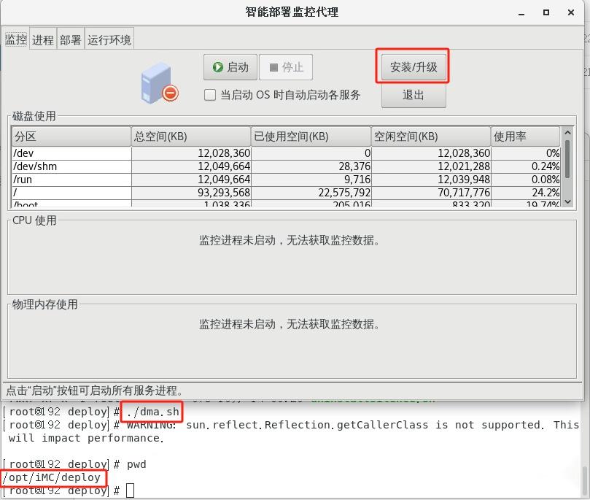Switch to the 运行环境 tab
590x500 pixels.
pos(109,39)
